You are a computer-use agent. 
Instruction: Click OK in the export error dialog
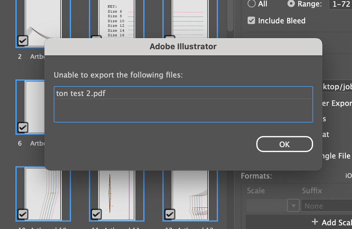pyautogui.click(x=284, y=144)
